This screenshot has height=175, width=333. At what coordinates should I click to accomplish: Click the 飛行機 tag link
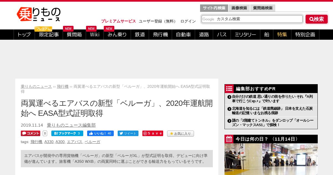tap(36, 142)
